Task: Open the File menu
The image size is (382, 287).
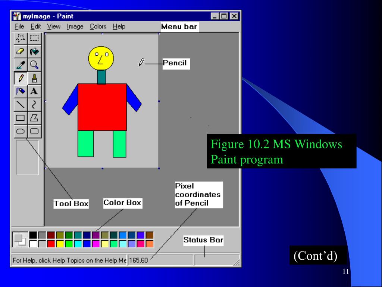Action: click(19, 27)
